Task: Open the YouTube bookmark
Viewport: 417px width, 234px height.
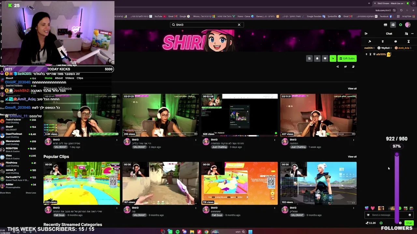Action: (x=160, y=16)
